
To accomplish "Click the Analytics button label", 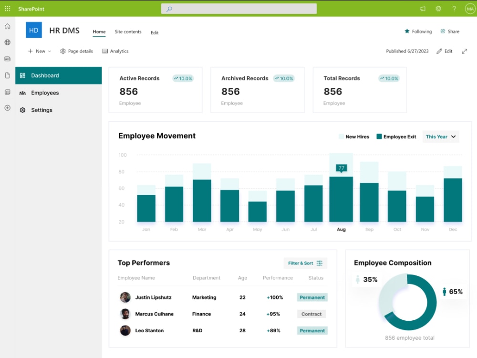I will click(119, 51).
